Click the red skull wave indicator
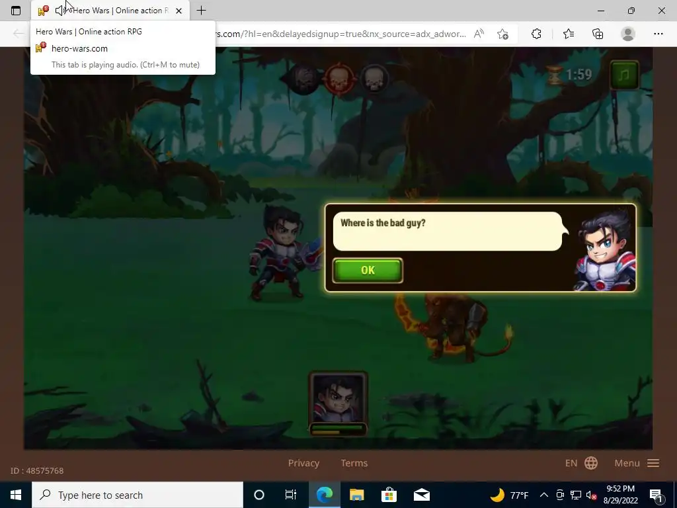677x508 pixels. 339,79
